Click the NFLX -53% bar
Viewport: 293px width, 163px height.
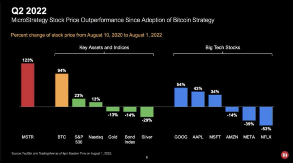click(x=266, y=116)
